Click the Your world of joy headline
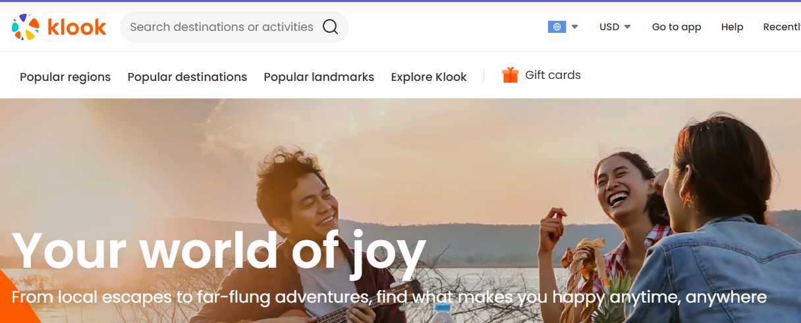The width and height of the screenshot is (801, 323). pyautogui.click(x=219, y=252)
